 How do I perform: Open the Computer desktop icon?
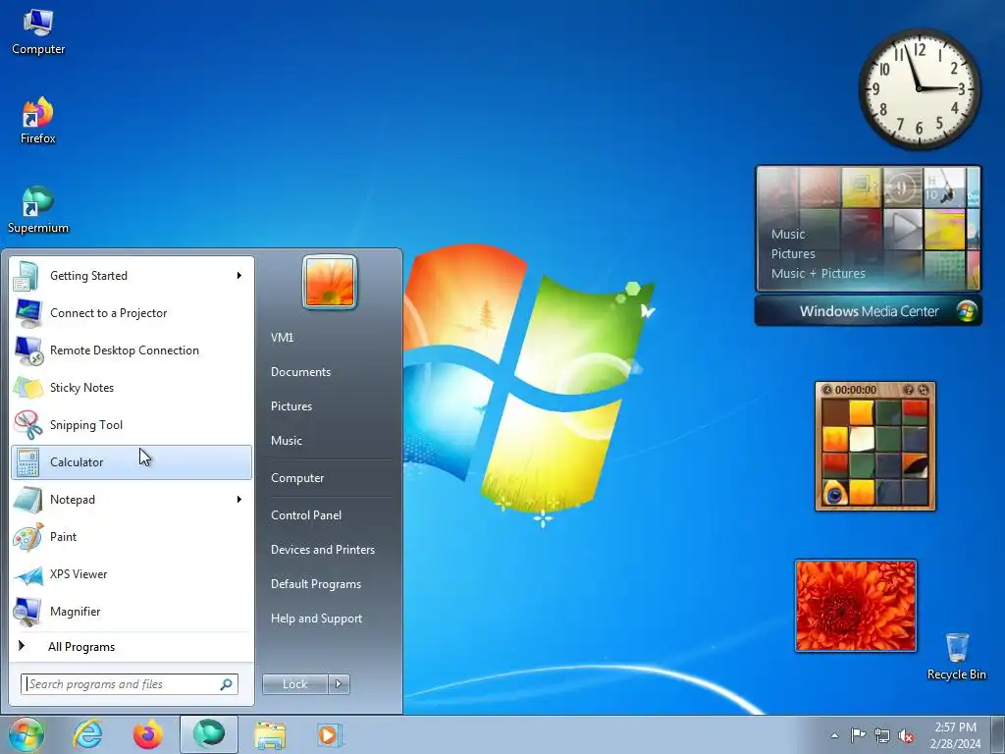click(x=38, y=30)
